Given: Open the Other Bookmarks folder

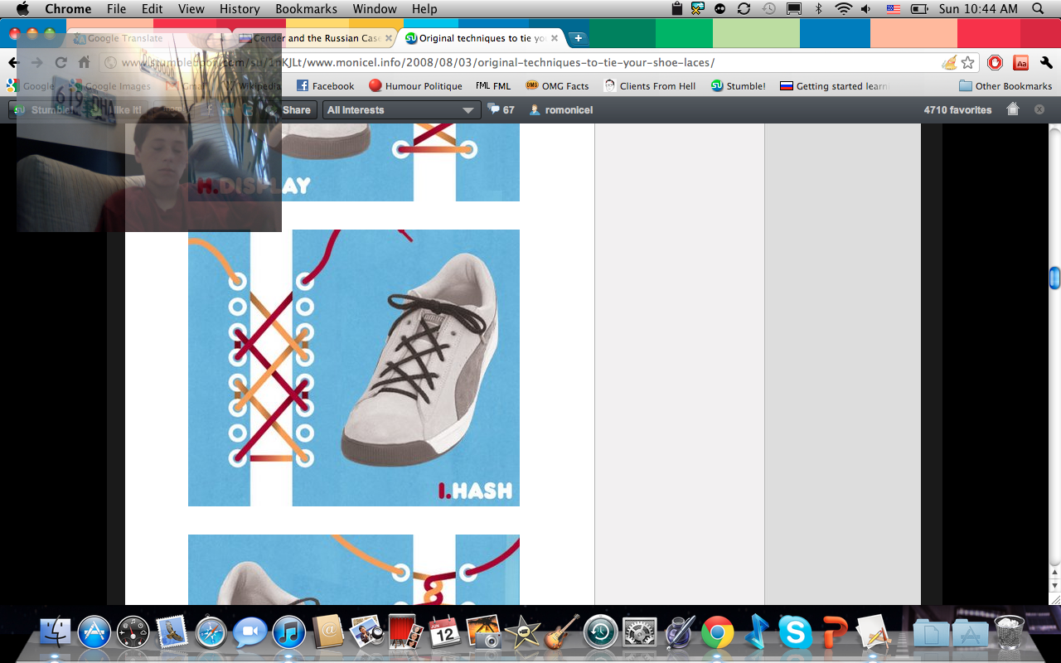Looking at the screenshot, I should click(x=1005, y=85).
